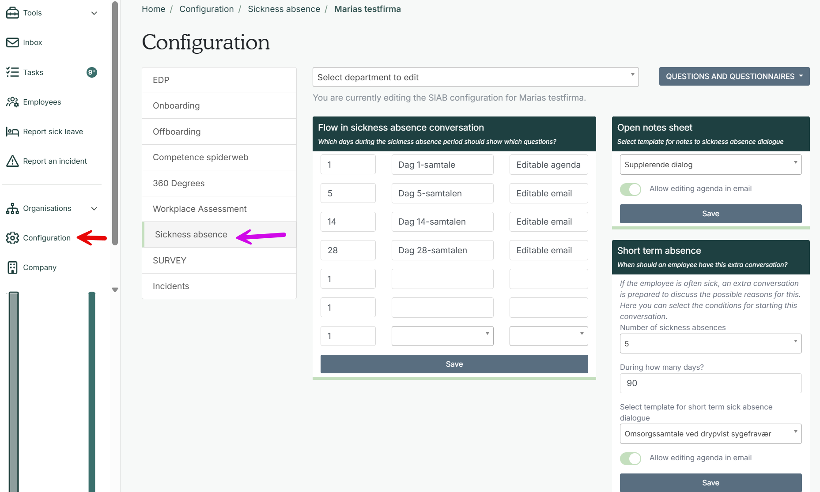Click the Company building icon
This screenshot has width=820, height=492.
(x=12, y=267)
